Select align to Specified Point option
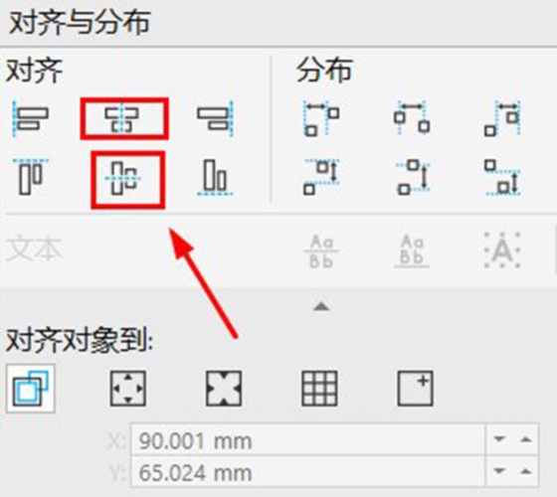Viewport: 557px width, 497px height. [x=416, y=389]
